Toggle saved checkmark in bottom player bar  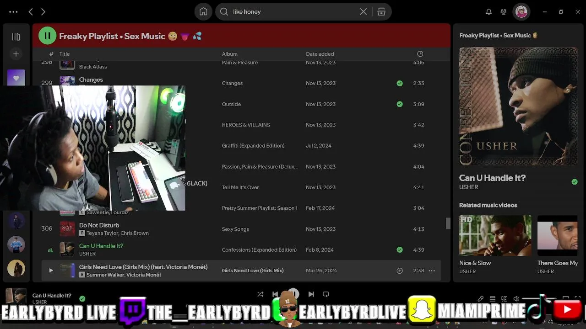(x=82, y=298)
